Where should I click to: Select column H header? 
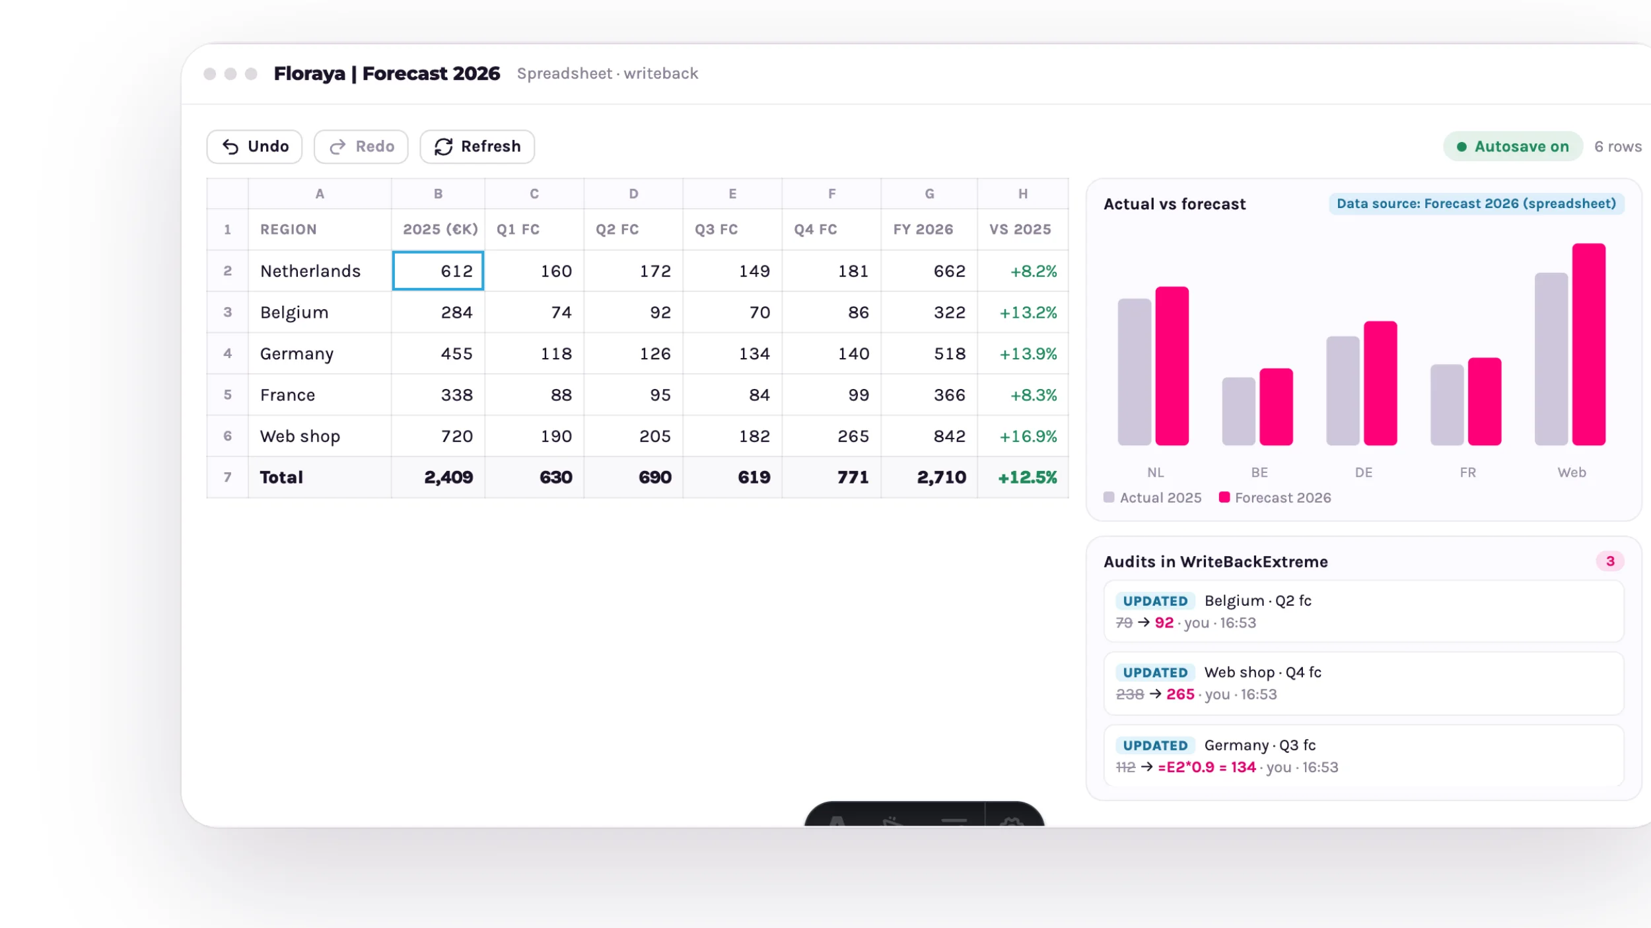pyautogui.click(x=1022, y=194)
